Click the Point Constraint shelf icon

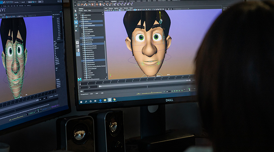click(x=118, y=4)
